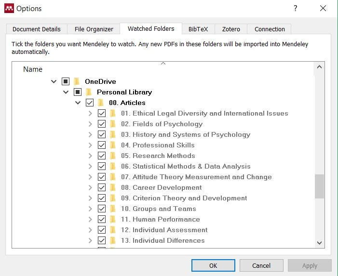Close the Options dialog with X
Viewport: 338px width, 276px height.
323,8
